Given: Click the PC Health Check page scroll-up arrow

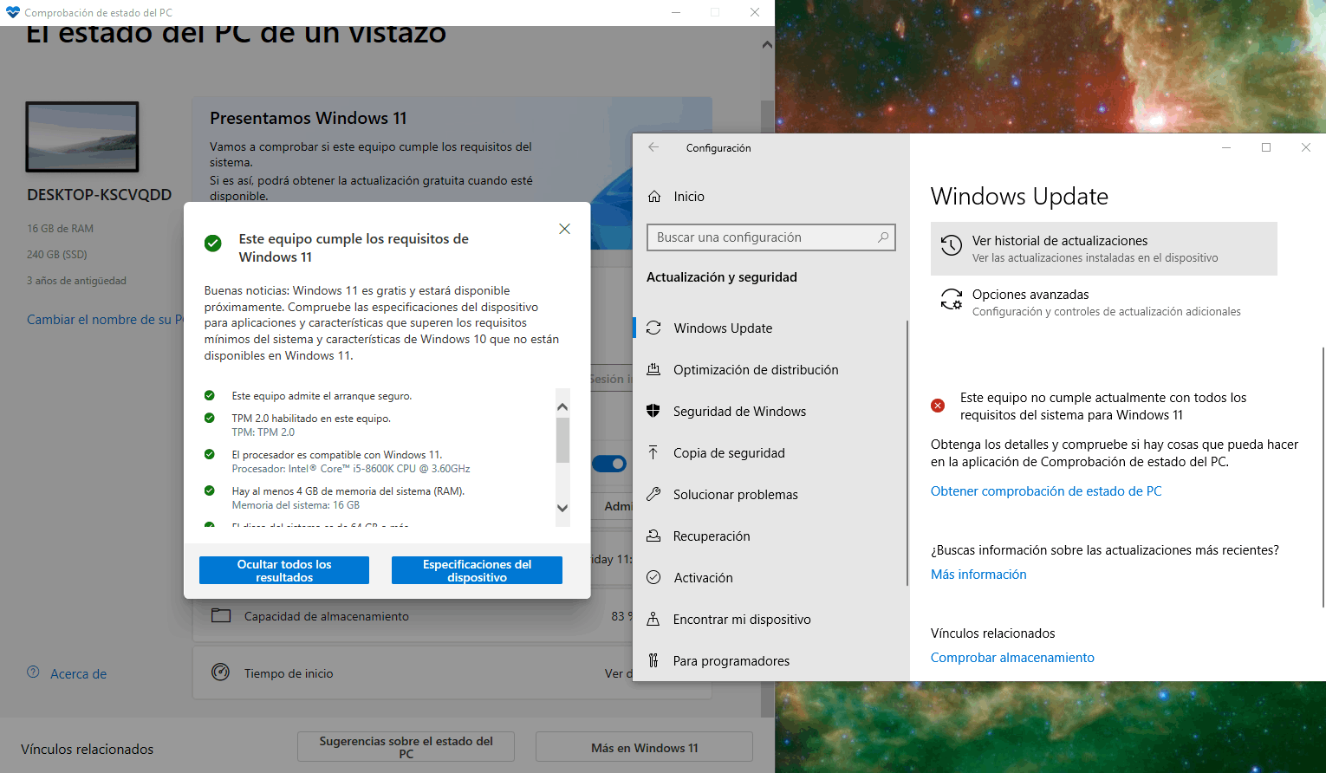Looking at the screenshot, I should click(x=767, y=44).
